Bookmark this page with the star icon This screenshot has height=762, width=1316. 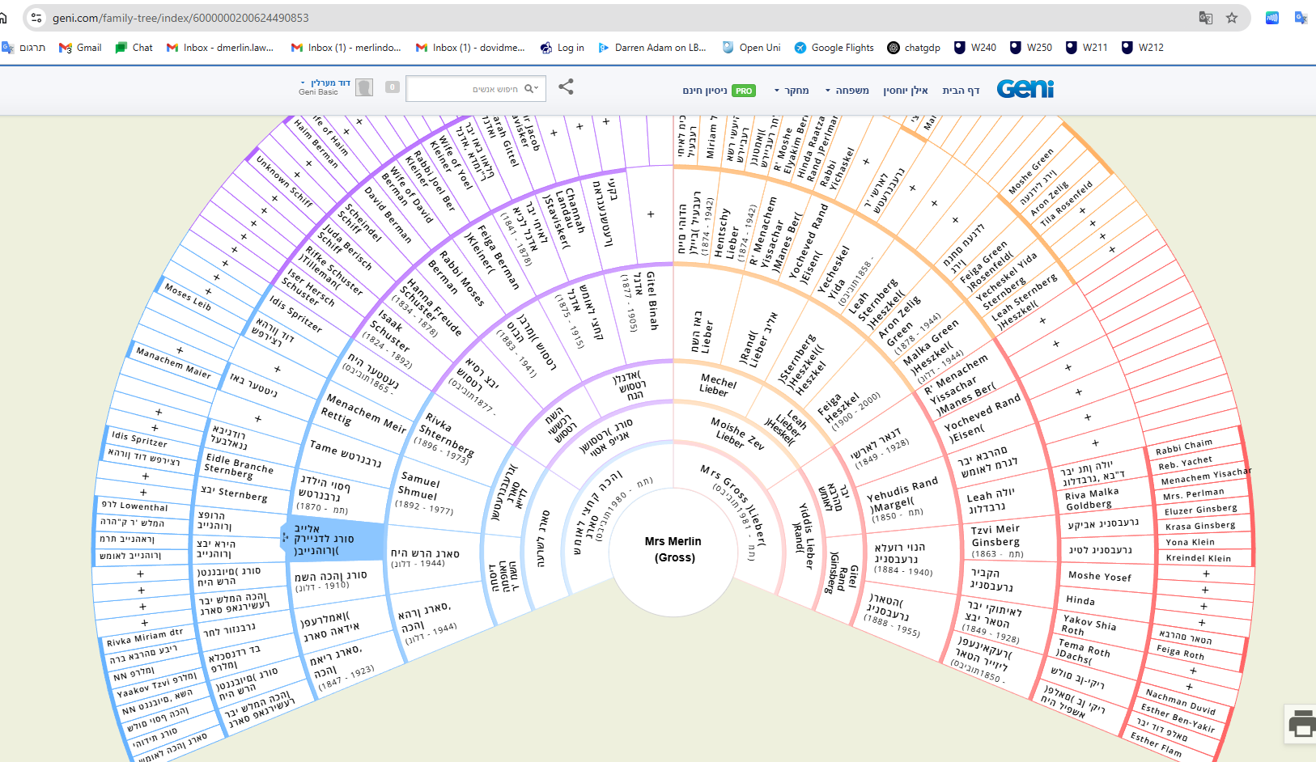[x=1231, y=18]
